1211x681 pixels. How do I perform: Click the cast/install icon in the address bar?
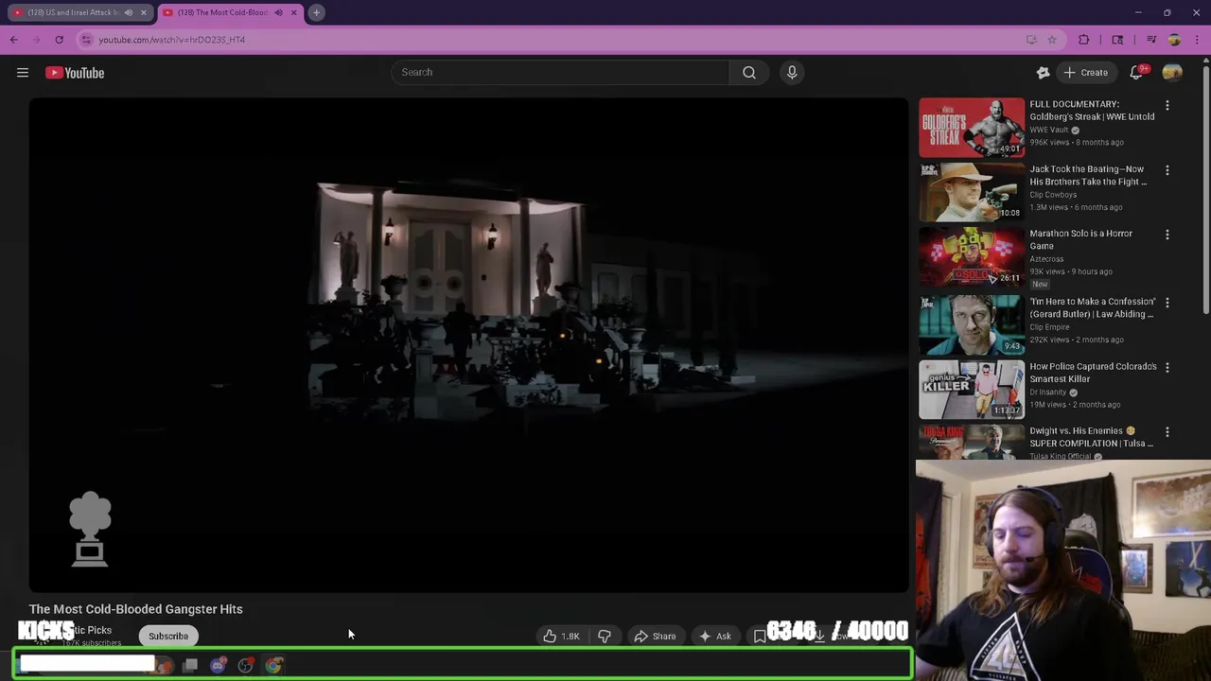1031,40
